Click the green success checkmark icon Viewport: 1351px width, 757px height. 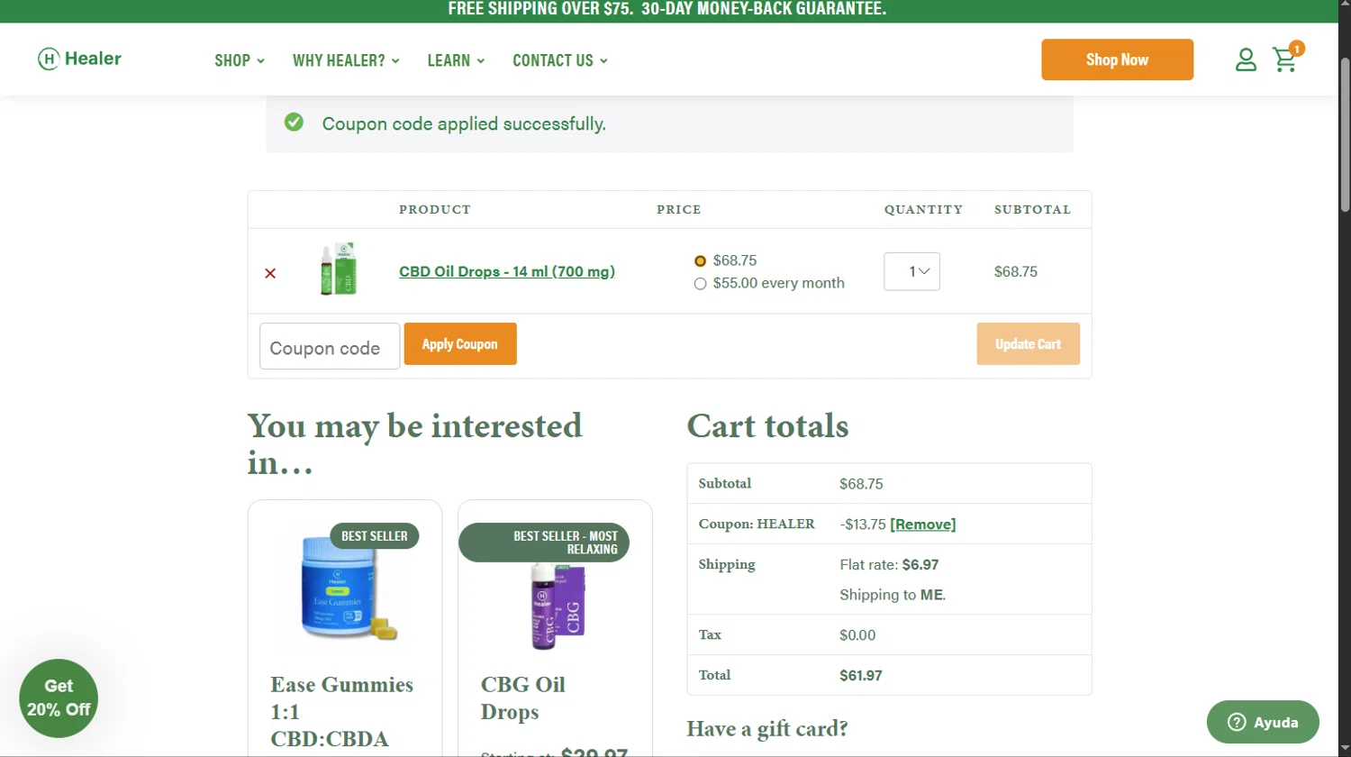click(294, 122)
